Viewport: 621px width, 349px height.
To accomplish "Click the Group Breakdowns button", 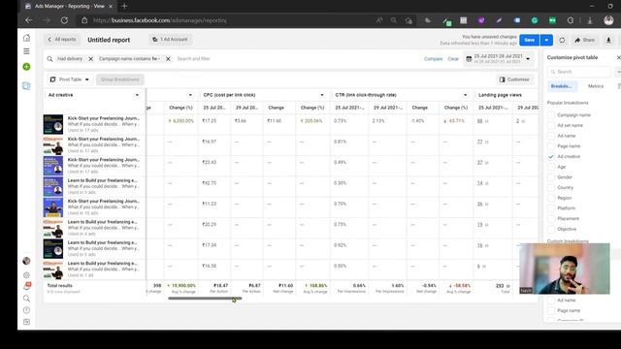I will point(120,79).
